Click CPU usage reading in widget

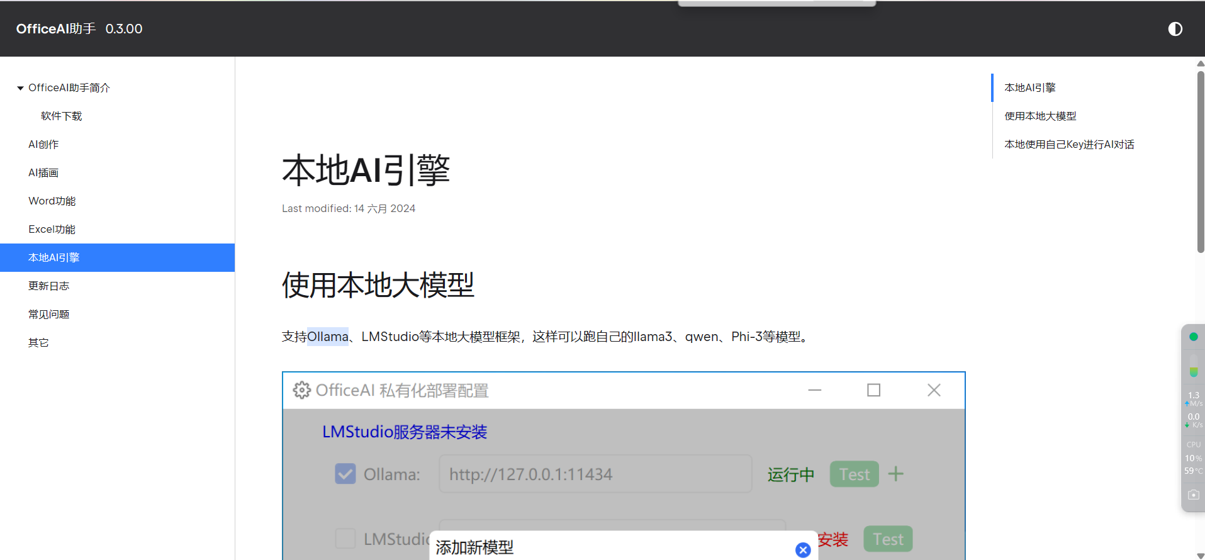click(1194, 458)
